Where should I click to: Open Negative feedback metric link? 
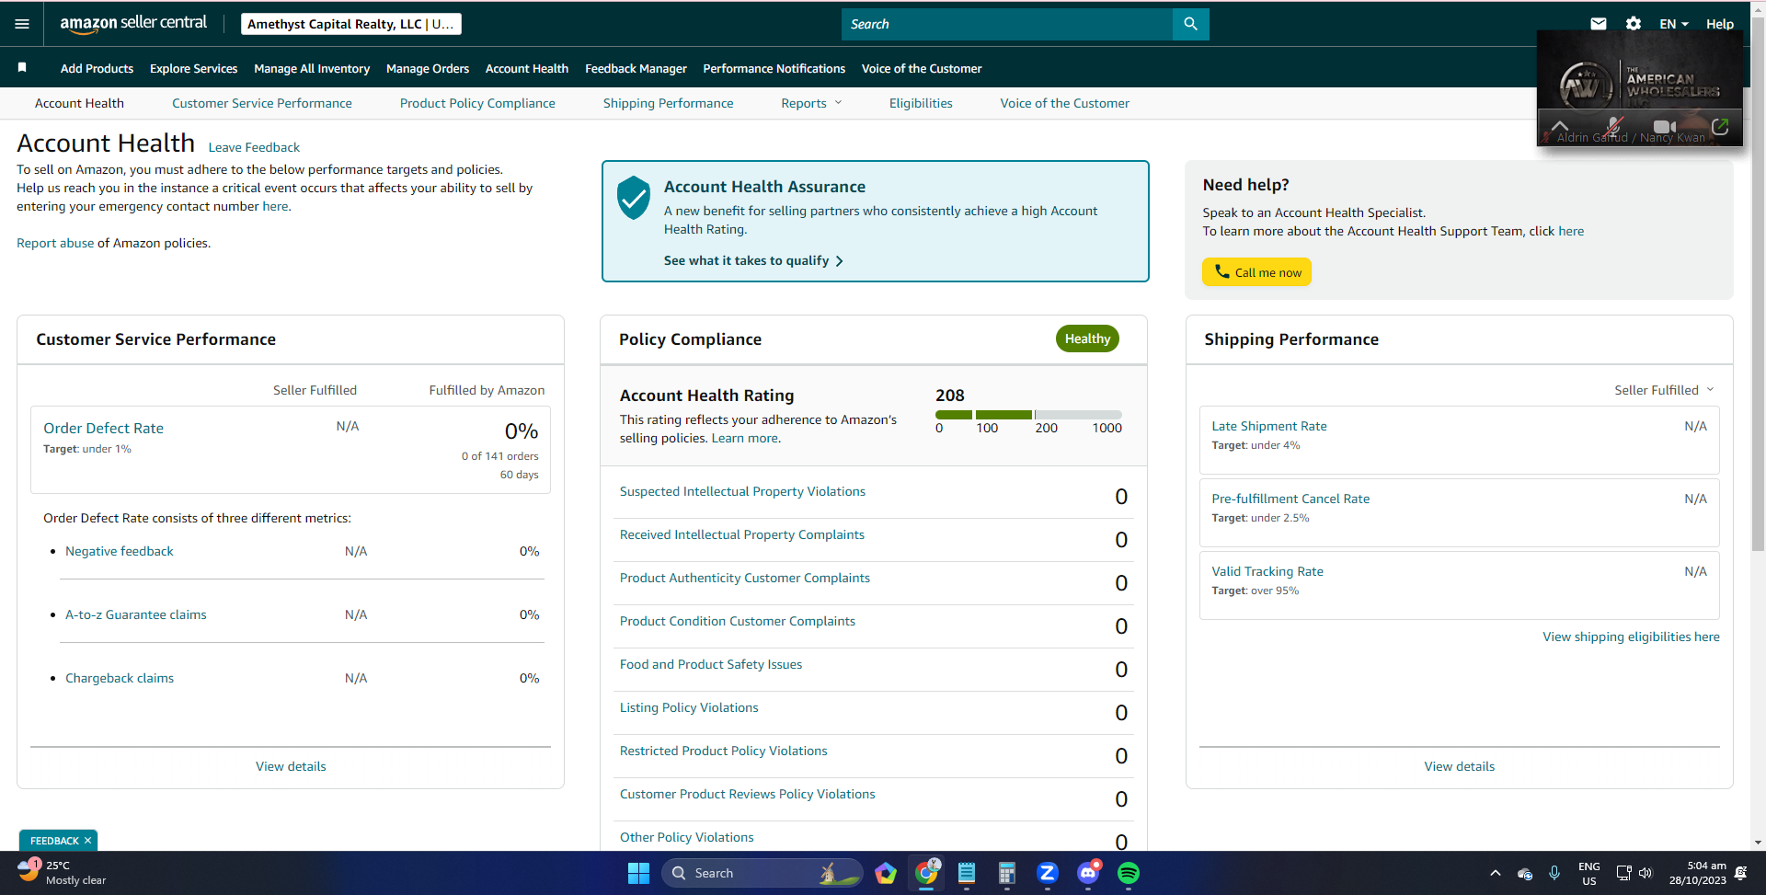tap(119, 551)
